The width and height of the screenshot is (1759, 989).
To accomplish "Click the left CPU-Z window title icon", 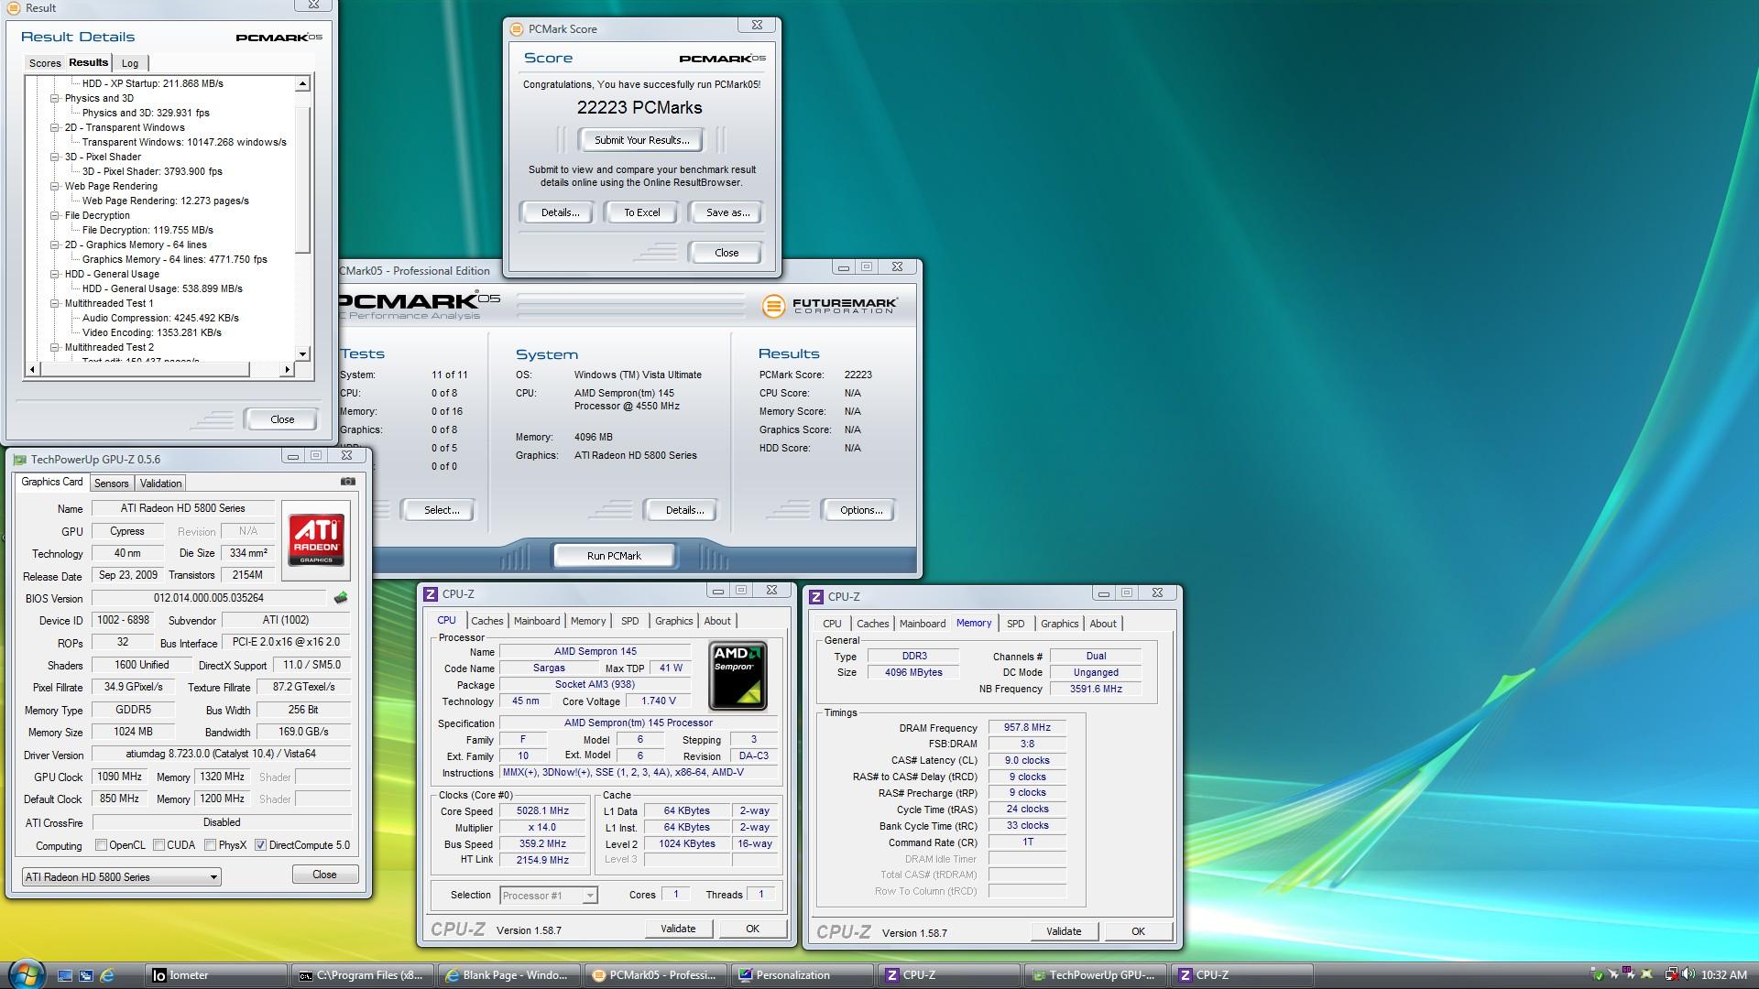I will [x=431, y=594].
